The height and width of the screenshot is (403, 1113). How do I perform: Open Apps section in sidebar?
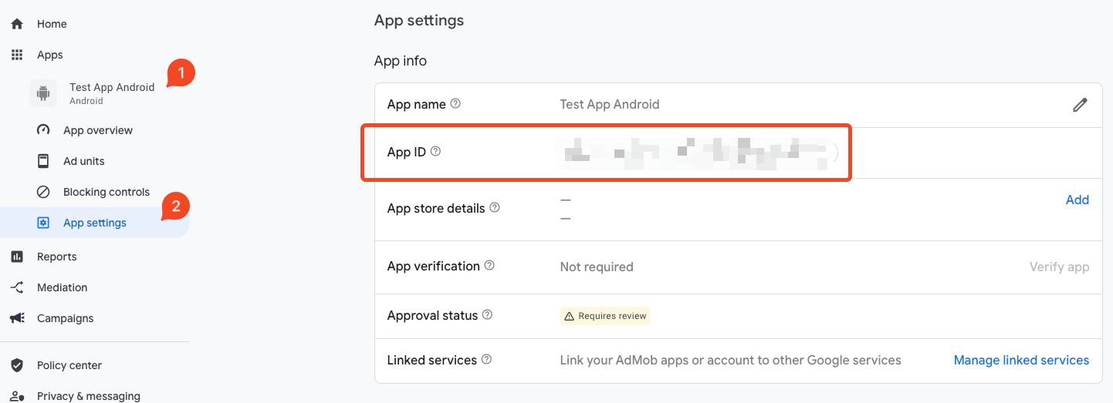click(50, 55)
